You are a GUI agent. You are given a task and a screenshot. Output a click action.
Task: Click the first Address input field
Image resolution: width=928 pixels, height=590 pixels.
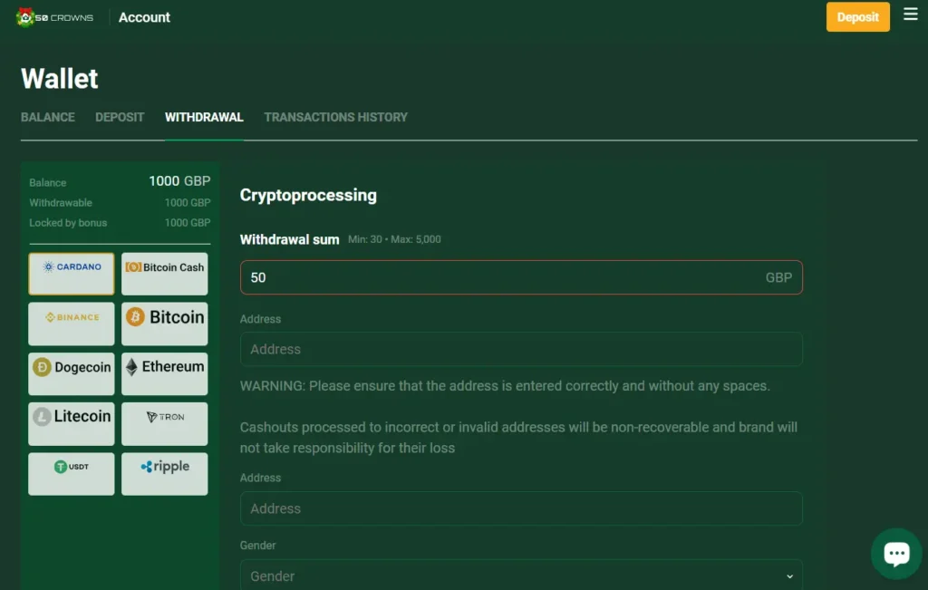coord(521,349)
